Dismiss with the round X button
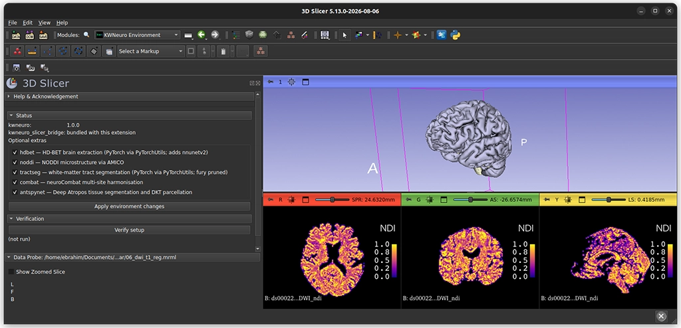Screen dimensions: 681x328 click(661, 316)
